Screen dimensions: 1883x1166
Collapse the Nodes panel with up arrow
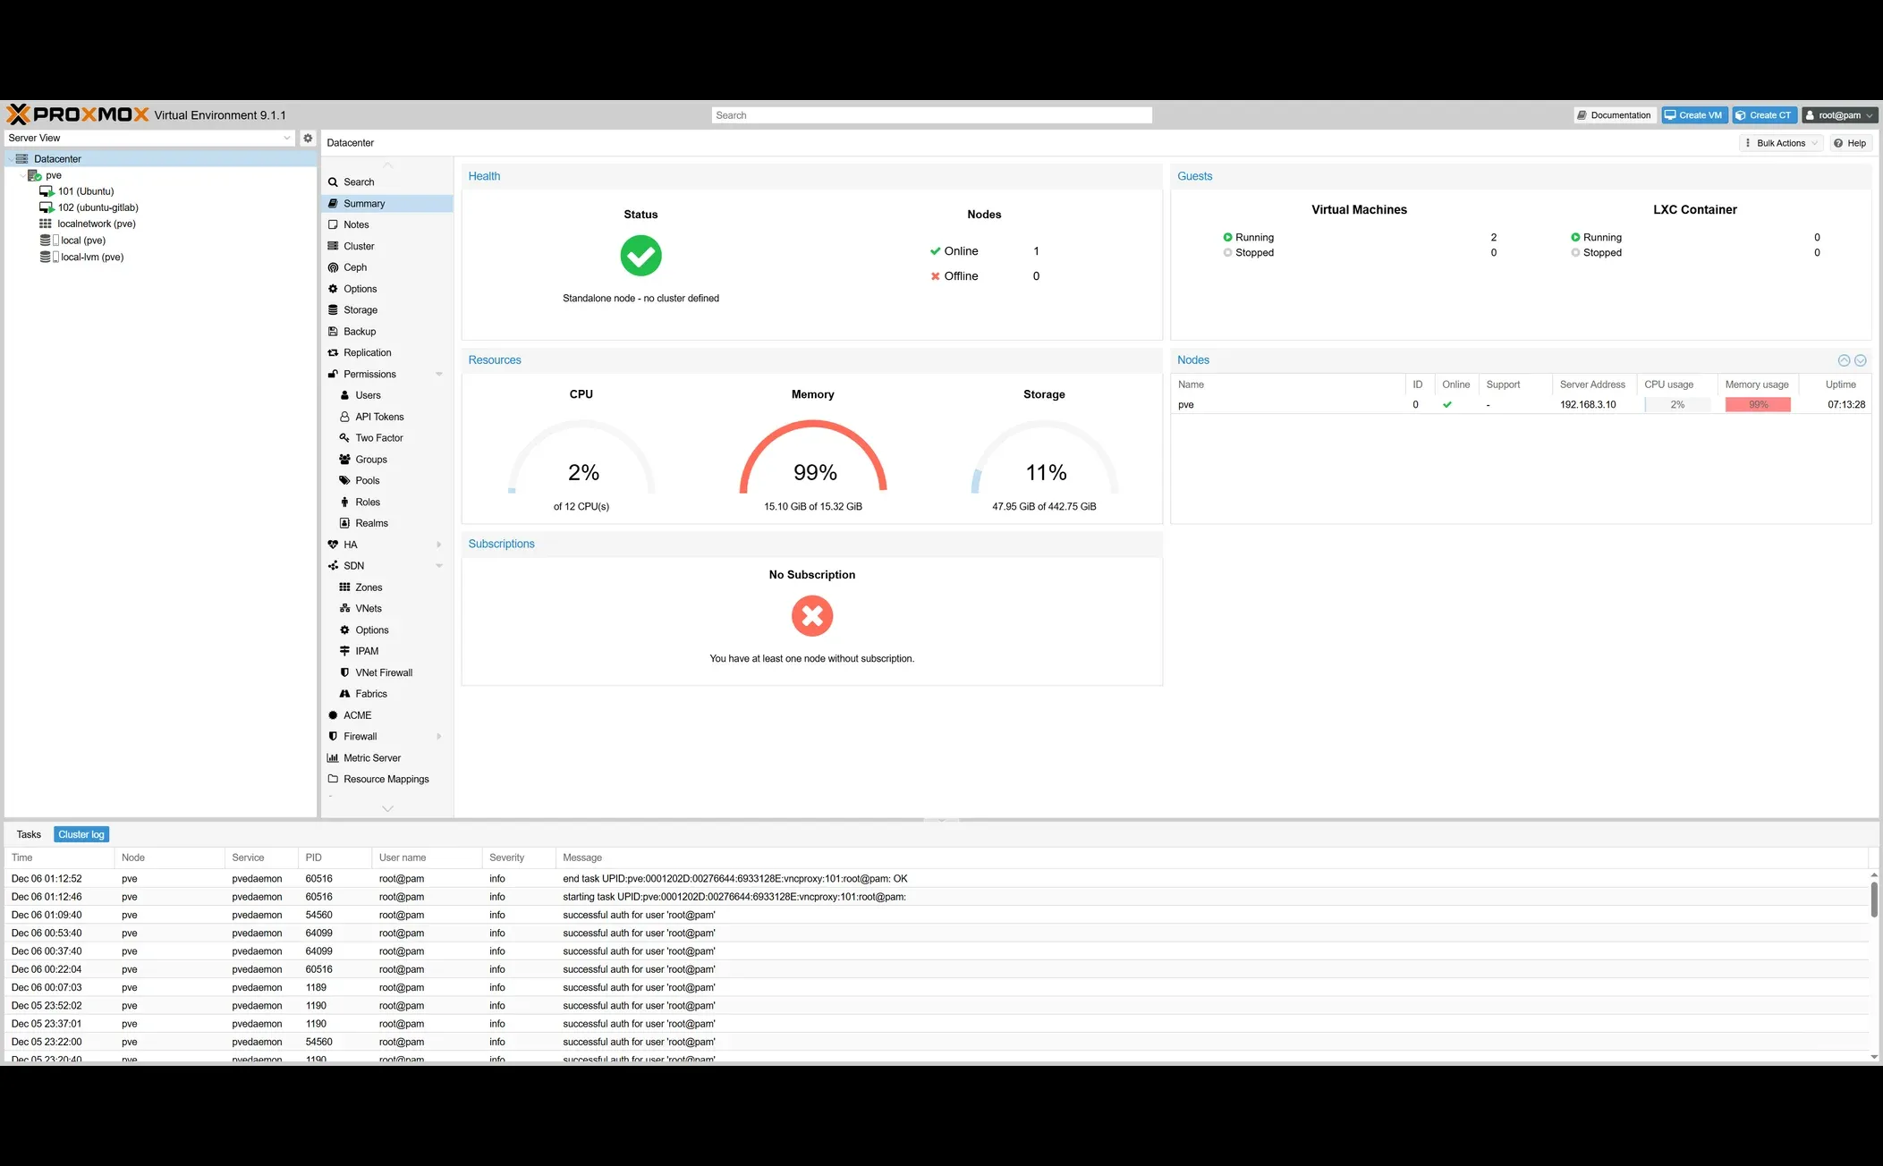click(1844, 360)
